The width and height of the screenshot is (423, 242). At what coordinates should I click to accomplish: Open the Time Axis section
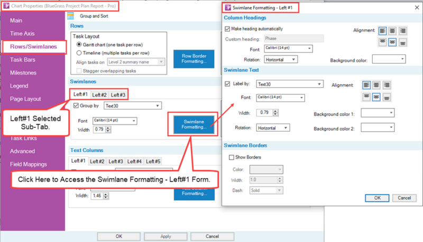(x=22, y=34)
